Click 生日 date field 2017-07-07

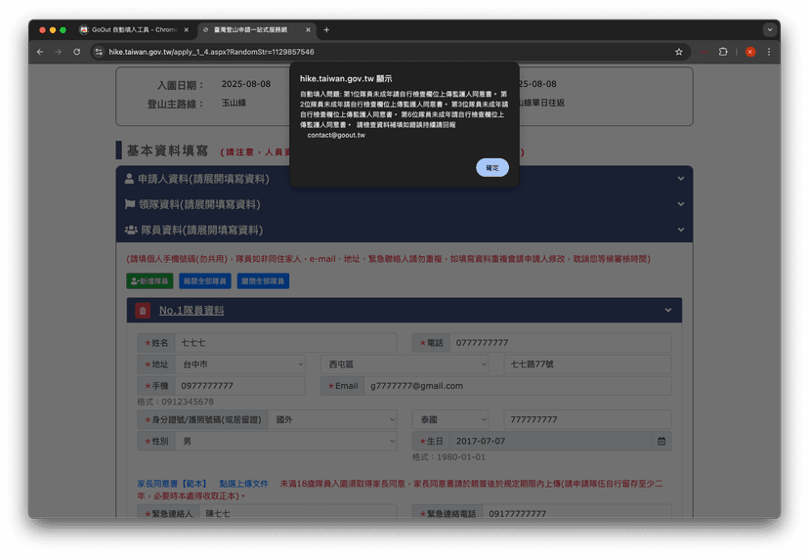coord(550,442)
